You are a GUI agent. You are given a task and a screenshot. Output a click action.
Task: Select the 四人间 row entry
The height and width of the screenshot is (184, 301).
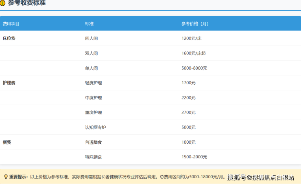[92, 38]
